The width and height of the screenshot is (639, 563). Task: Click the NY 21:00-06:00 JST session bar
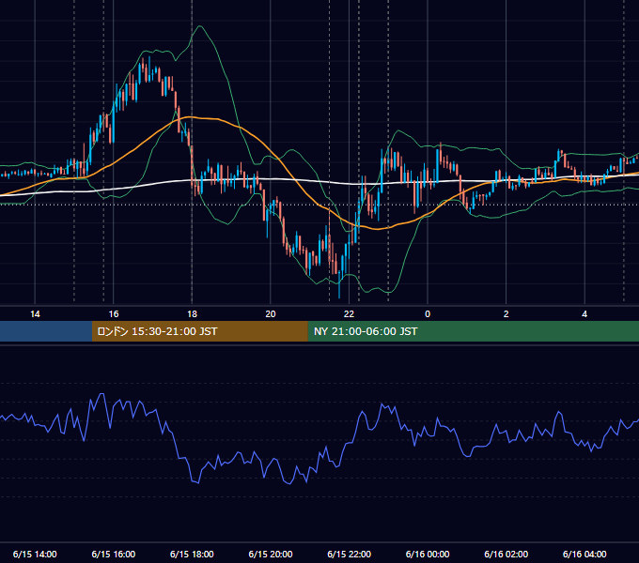click(473, 331)
